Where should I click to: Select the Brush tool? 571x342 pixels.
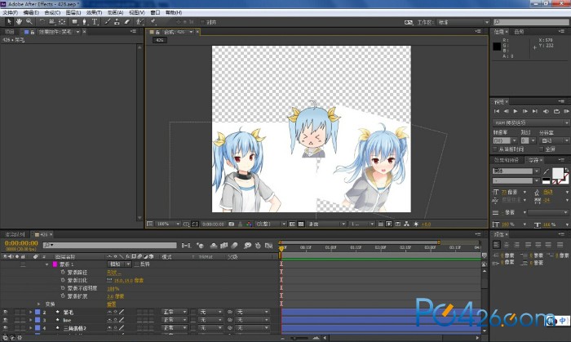(108, 22)
